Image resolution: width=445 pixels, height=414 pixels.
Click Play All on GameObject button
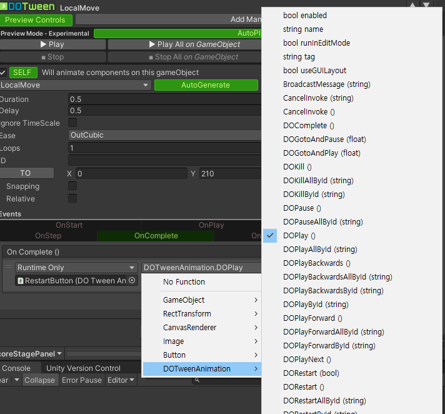pos(184,44)
